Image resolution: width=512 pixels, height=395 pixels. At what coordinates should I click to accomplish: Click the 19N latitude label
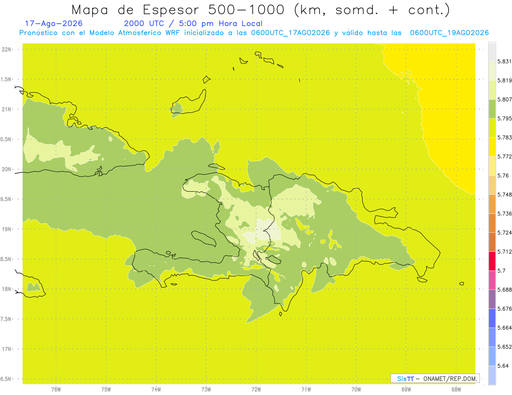(7, 229)
